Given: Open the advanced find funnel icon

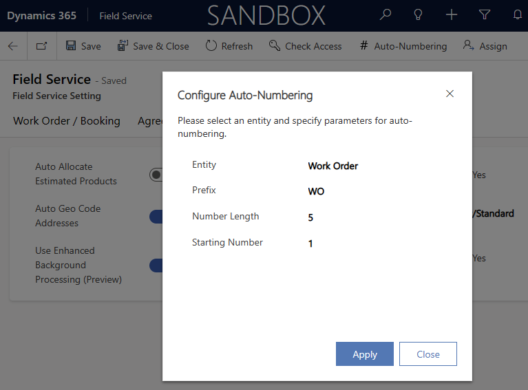Looking at the screenshot, I should click(485, 15).
